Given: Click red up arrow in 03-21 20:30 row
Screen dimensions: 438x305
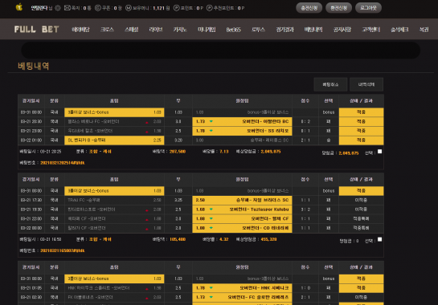Looking at the screenshot, I should tap(147, 123).
